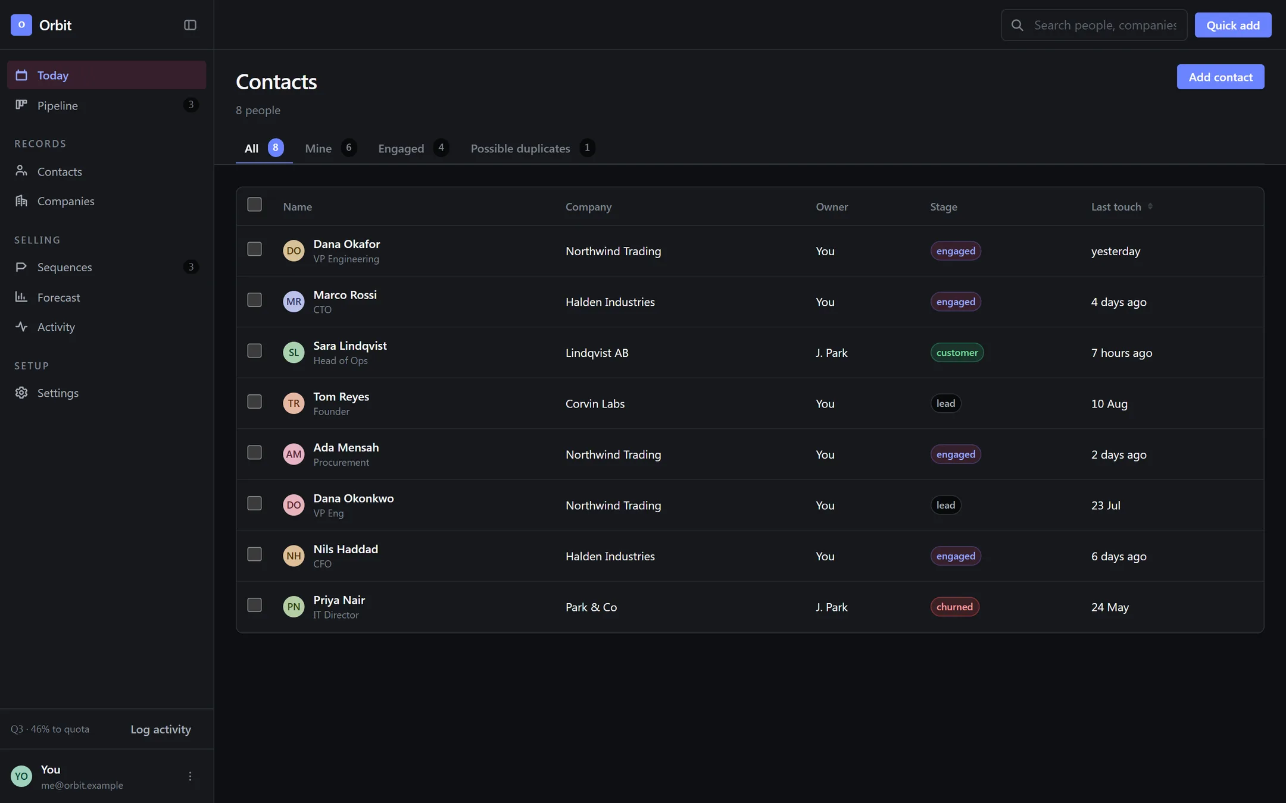This screenshot has height=803, width=1286.
Task: Click the Corvin Labs company cell
Action: [595, 404]
